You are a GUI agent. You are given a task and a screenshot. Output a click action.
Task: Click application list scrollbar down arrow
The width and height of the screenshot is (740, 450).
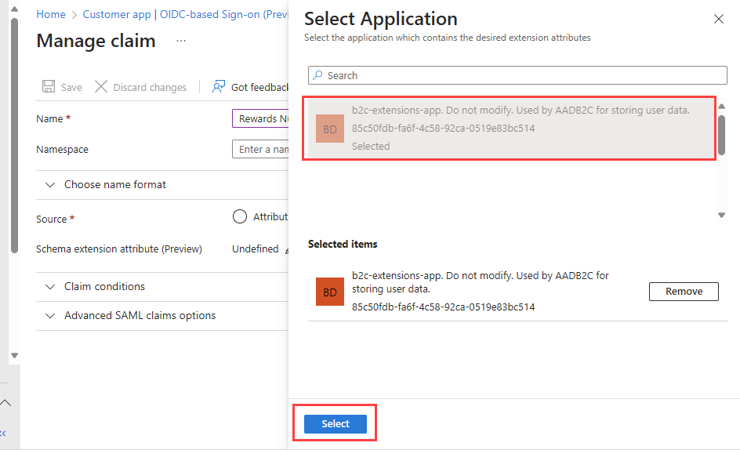(x=721, y=215)
